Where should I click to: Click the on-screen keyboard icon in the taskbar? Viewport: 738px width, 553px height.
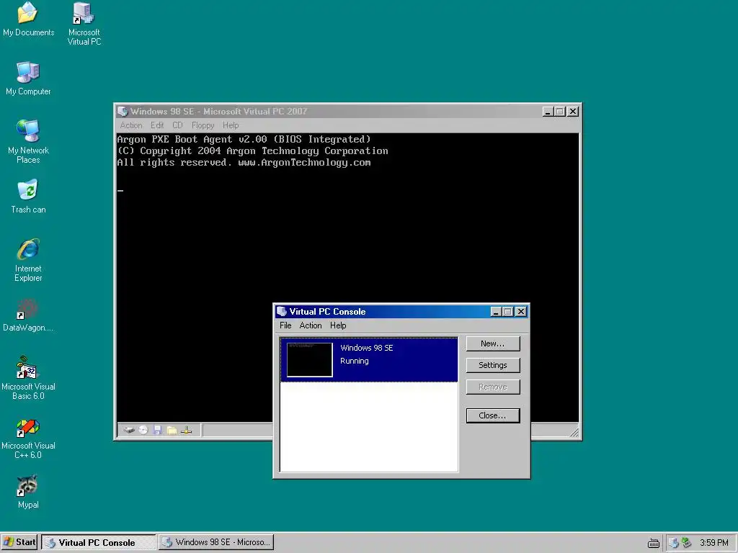(653, 543)
